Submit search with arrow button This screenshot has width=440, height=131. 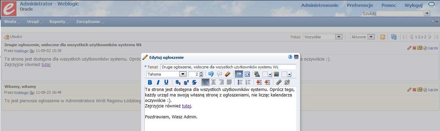coord(427,13)
